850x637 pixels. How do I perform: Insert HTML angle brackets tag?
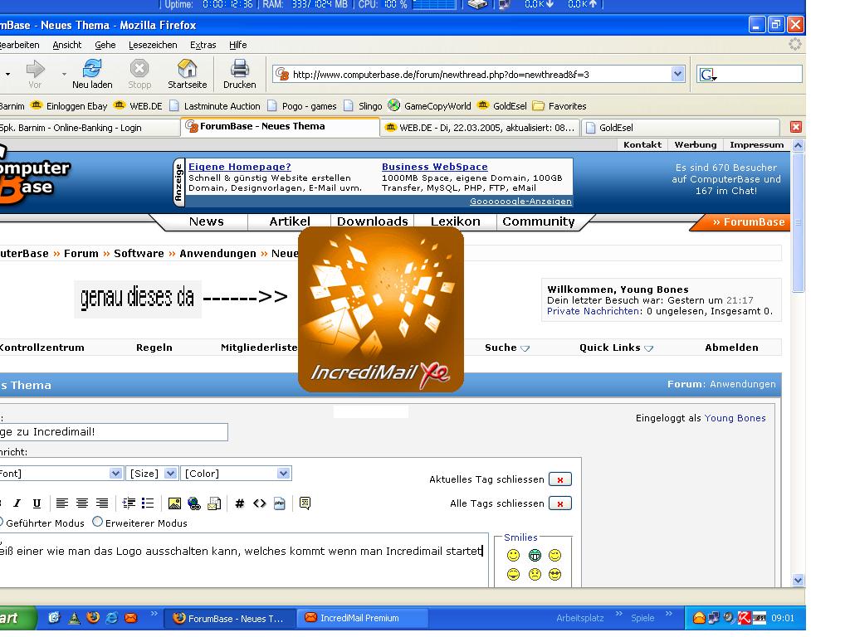point(260,503)
